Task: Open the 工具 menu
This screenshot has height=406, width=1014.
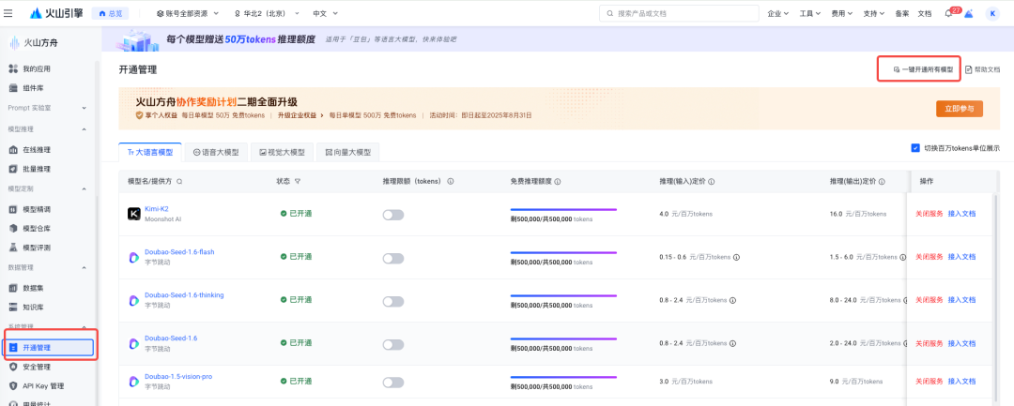Action: coord(810,13)
